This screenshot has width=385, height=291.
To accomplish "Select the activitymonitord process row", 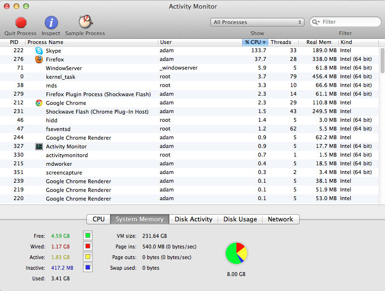I will (x=189, y=155).
